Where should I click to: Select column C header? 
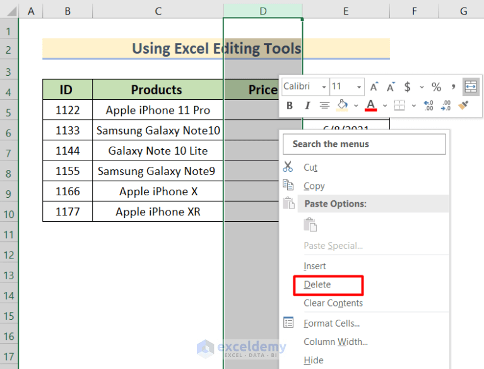(x=158, y=11)
